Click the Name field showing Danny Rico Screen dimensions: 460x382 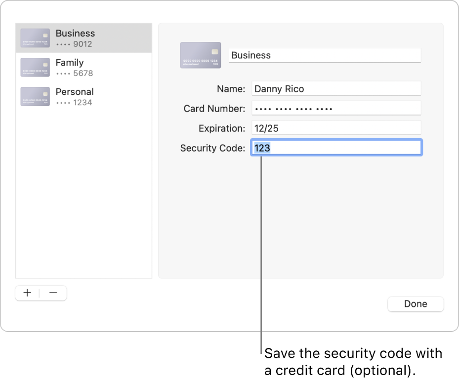click(336, 88)
